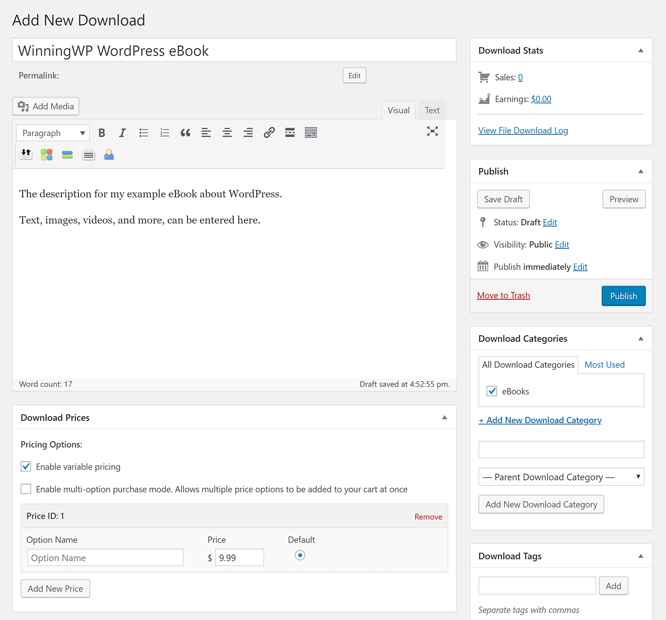Collapse the Download Prices panel
Image resolution: width=666 pixels, height=620 pixels.
point(445,417)
